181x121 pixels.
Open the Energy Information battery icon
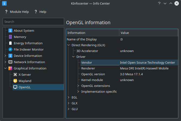[11, 43]
